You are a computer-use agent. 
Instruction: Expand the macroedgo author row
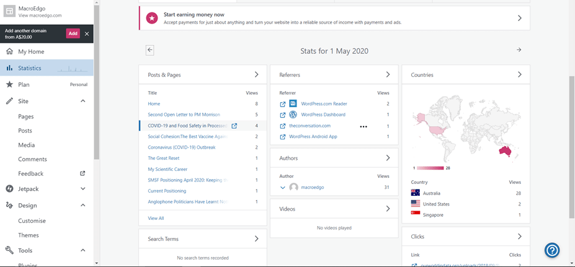coord(283,187)
